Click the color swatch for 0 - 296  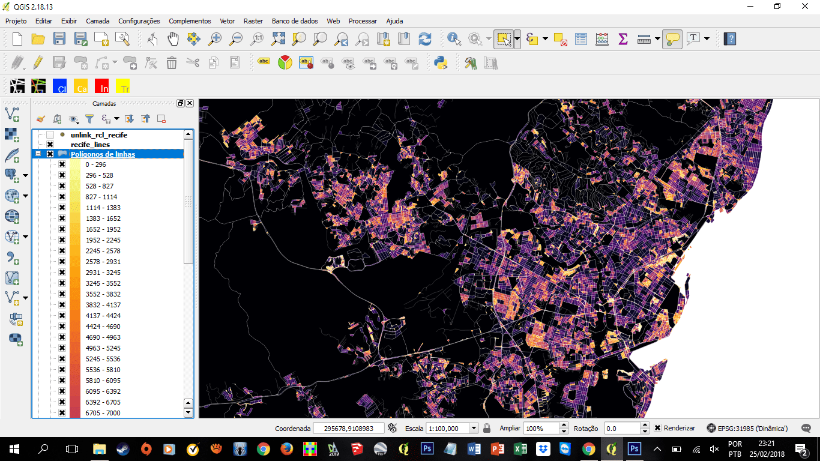tap(76, 164)
